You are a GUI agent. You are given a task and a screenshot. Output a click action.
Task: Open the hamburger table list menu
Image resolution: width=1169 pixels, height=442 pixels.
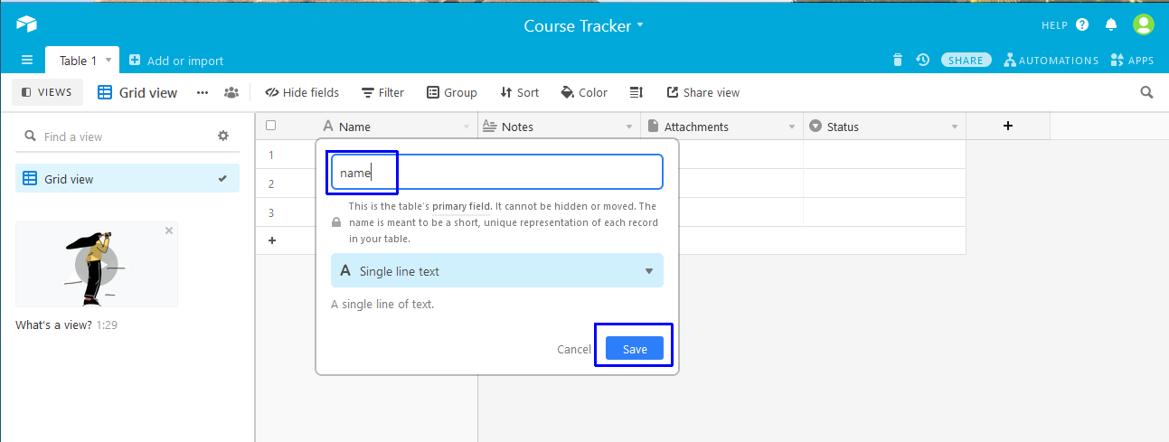coord(27,61)
